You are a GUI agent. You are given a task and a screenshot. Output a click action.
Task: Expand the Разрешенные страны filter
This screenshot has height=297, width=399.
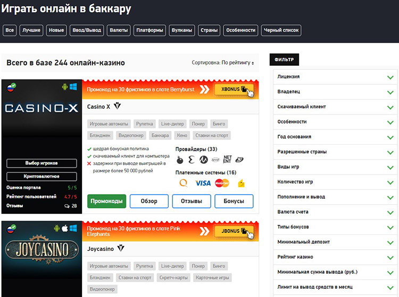[335, 152]
